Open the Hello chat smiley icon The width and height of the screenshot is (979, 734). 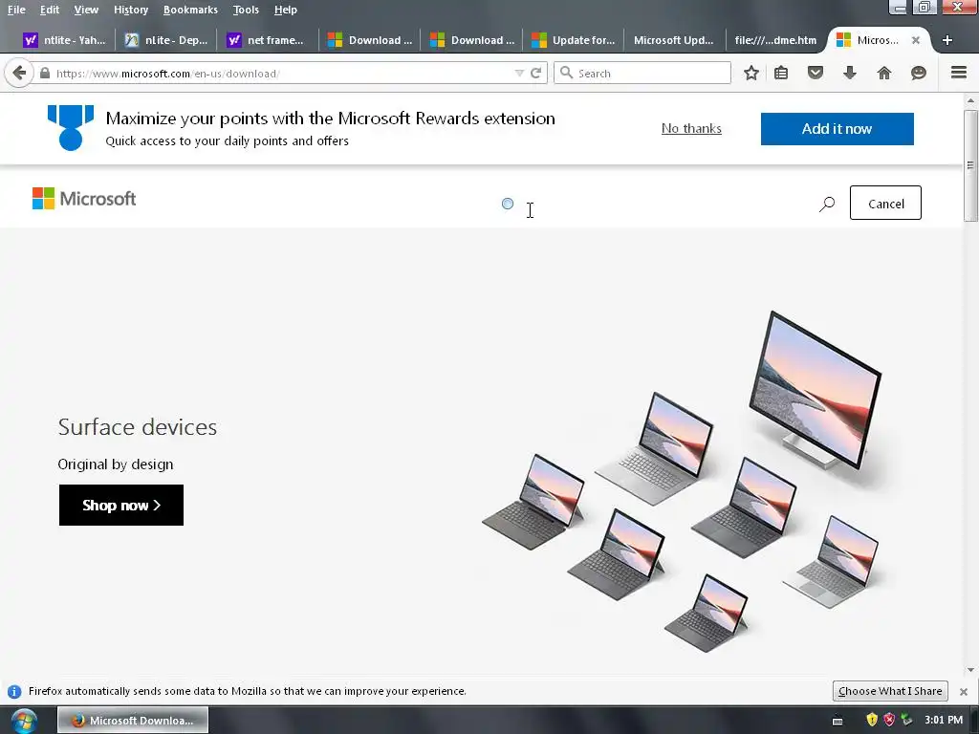[x=919, y=73]
